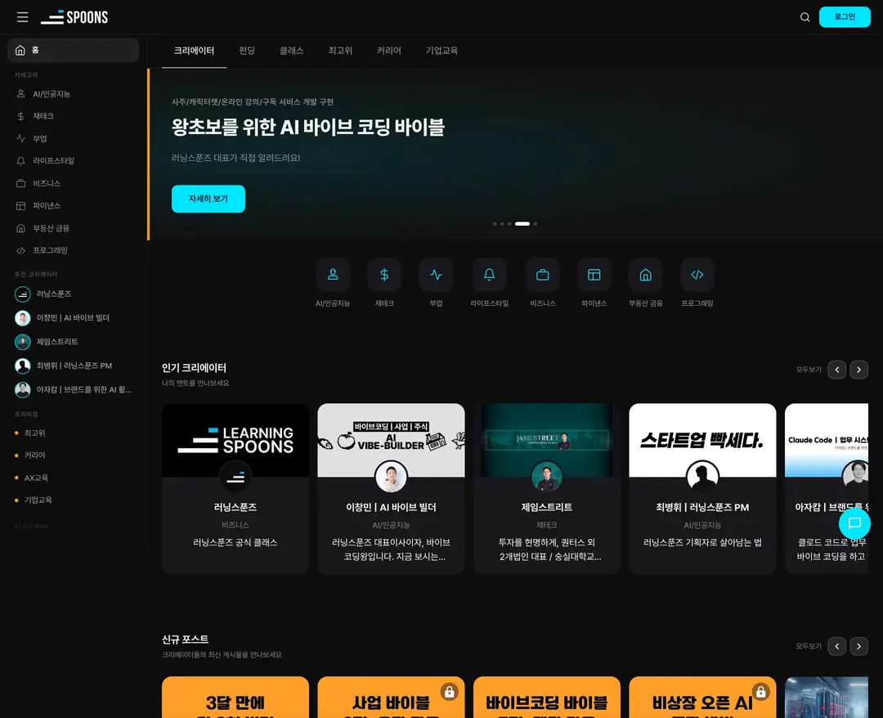Click the 로그인 button
The height and width of the screenshot is (718, 883).
coord(844,17)
